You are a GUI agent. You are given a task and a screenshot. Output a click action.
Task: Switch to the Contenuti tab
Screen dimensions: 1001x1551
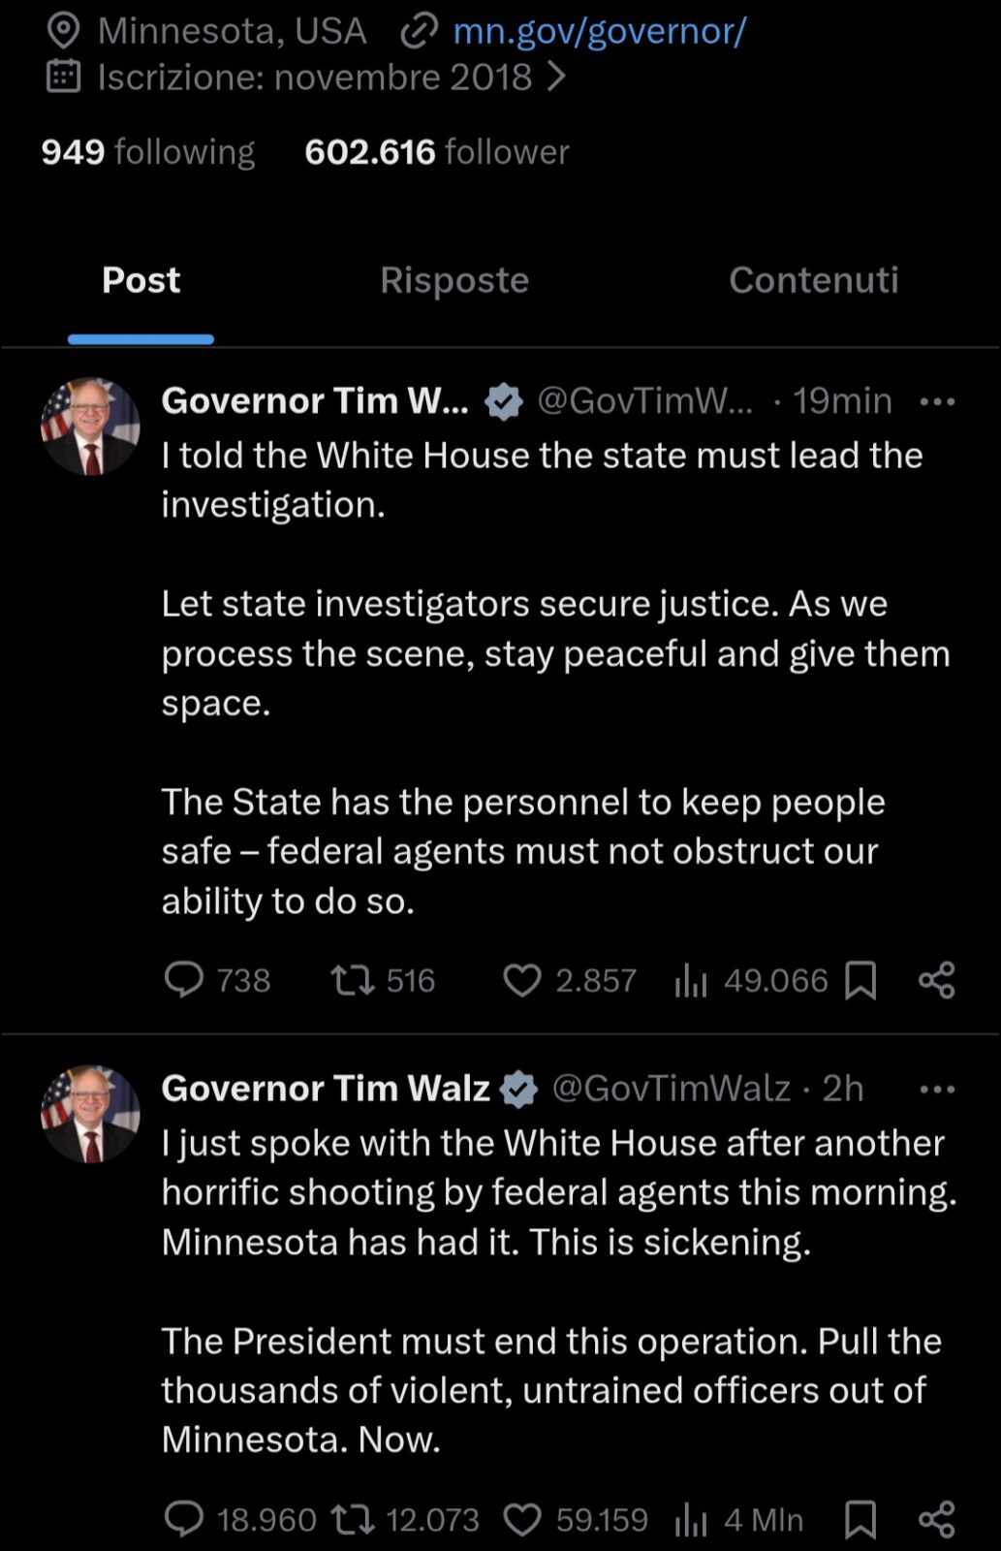813,280
